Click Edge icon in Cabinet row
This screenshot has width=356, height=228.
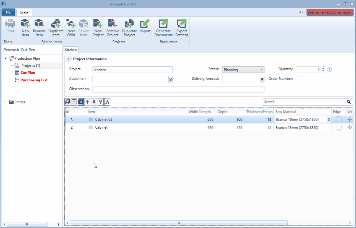click(339, 127)
